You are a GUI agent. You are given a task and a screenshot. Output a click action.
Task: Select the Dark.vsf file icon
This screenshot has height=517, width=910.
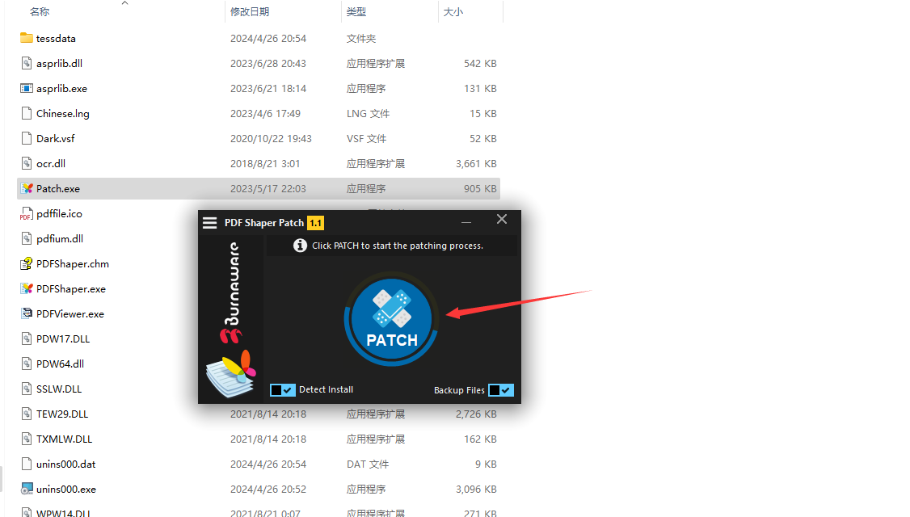[26, 138]
